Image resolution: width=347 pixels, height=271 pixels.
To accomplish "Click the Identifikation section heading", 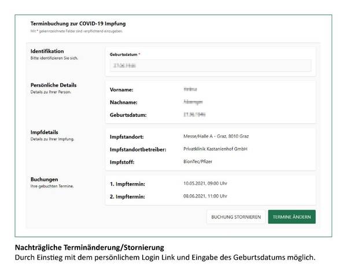I will (x=47, y=51).
